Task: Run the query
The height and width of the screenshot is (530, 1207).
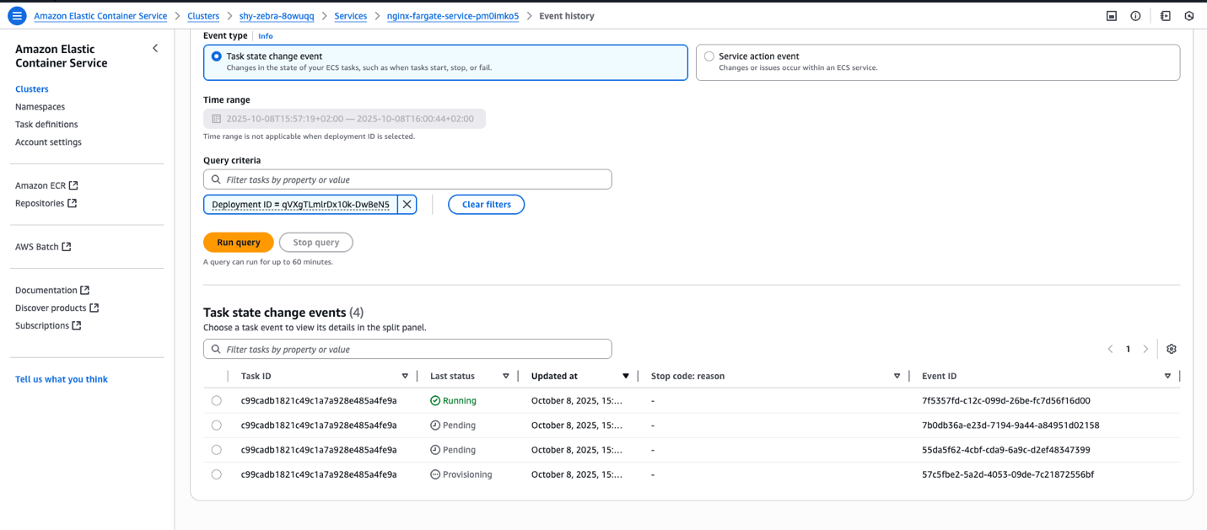Action: [x=238, y=242]
